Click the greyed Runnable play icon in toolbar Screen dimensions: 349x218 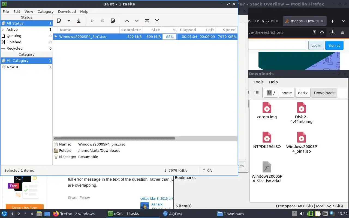[x=92, y=21]
